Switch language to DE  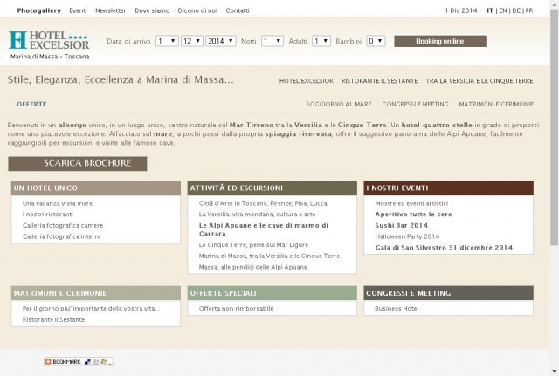point(516,10)
